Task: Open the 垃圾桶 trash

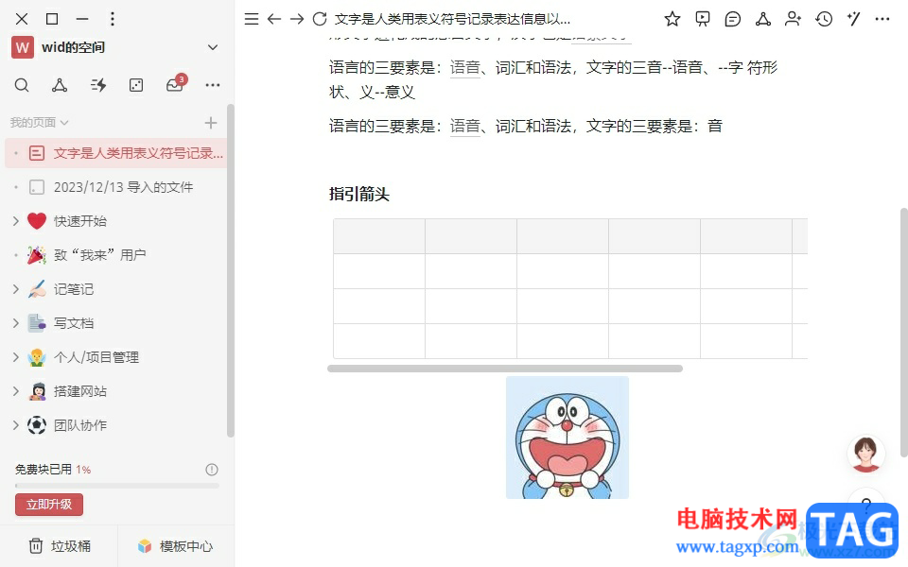Action: point(60,546)
